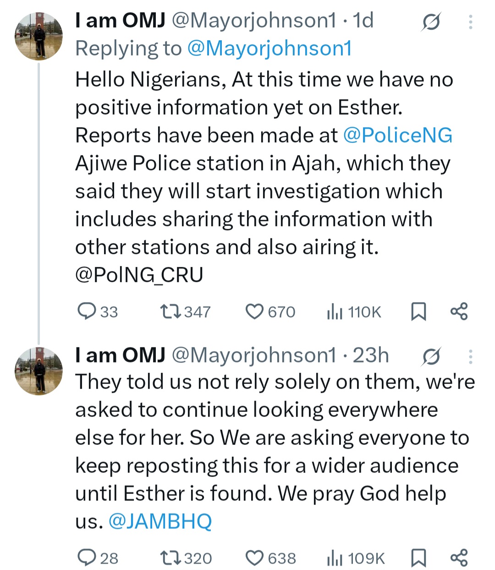The height and width of the screenshot is (570, 495).
Task: Bookmark the first tweet about Esther
Action: click(418, 312)
